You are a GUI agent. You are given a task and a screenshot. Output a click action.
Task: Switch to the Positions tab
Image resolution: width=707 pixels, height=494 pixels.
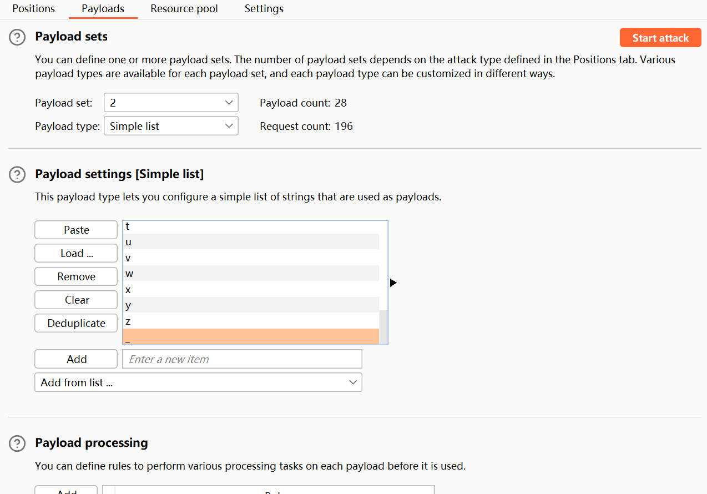tap(34, 9)
